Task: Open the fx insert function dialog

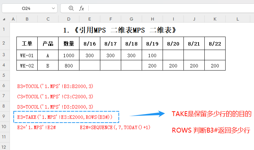Action: click(x=81, y=8)
